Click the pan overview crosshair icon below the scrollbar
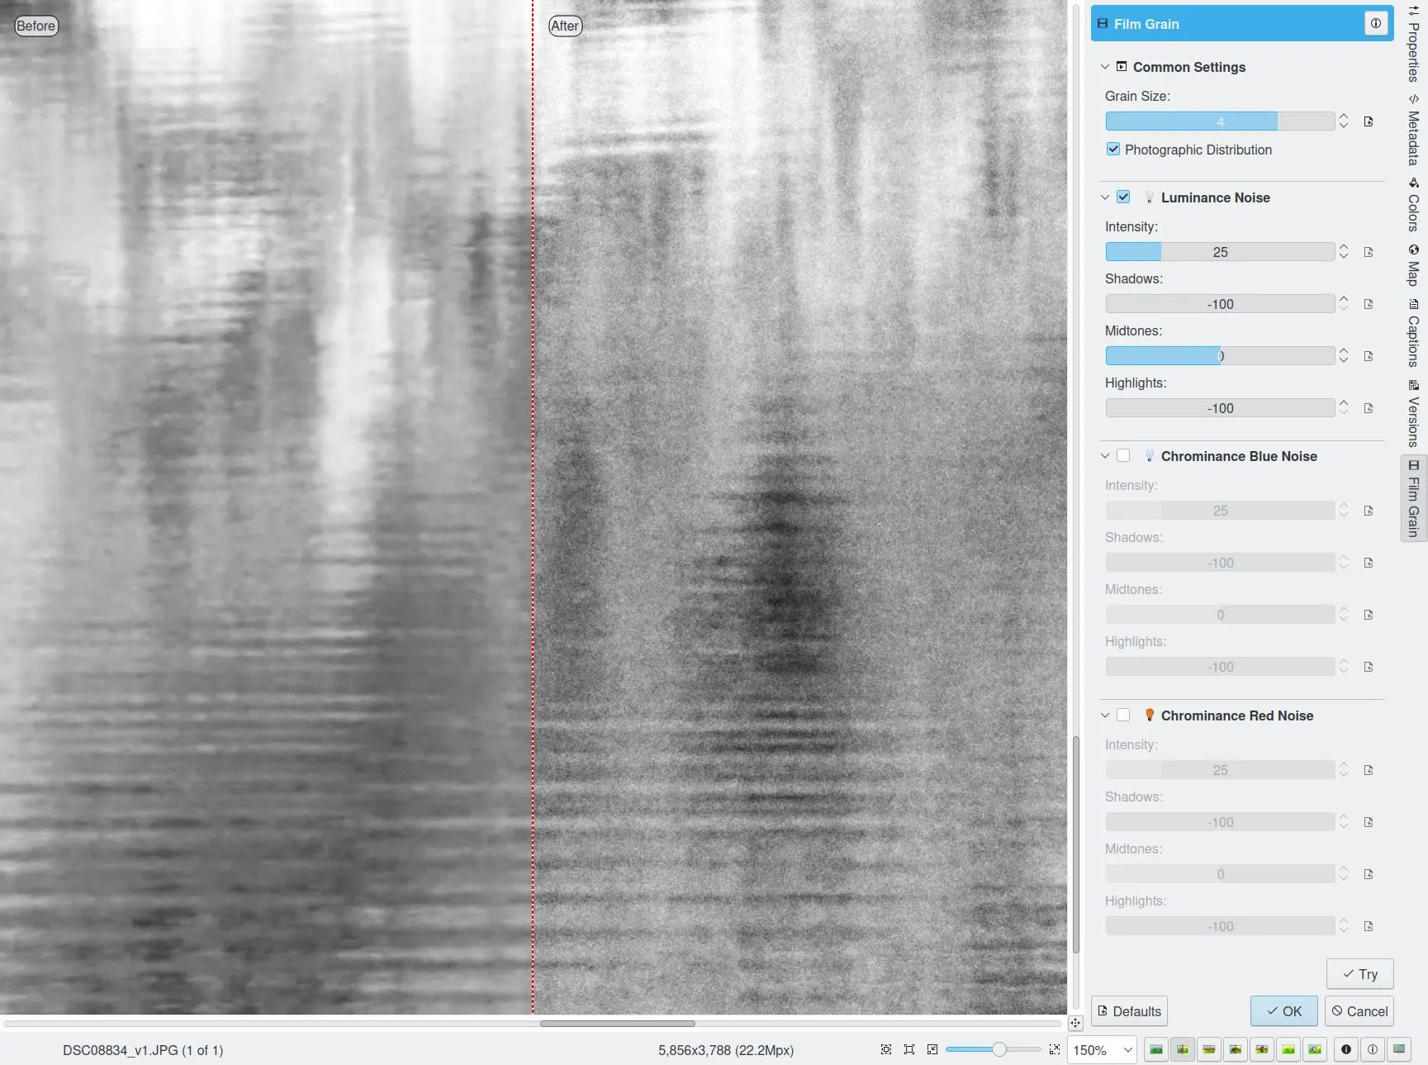This screenshot has height=1065, width=1428. pos(1075,1024)
